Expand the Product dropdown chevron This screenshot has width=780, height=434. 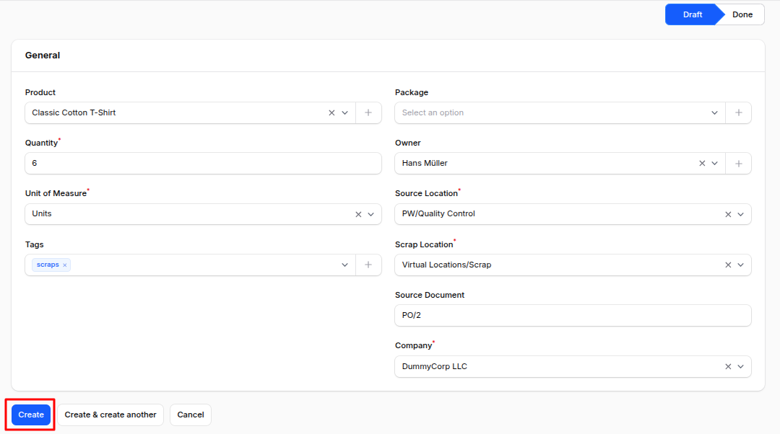click(344, 113)
